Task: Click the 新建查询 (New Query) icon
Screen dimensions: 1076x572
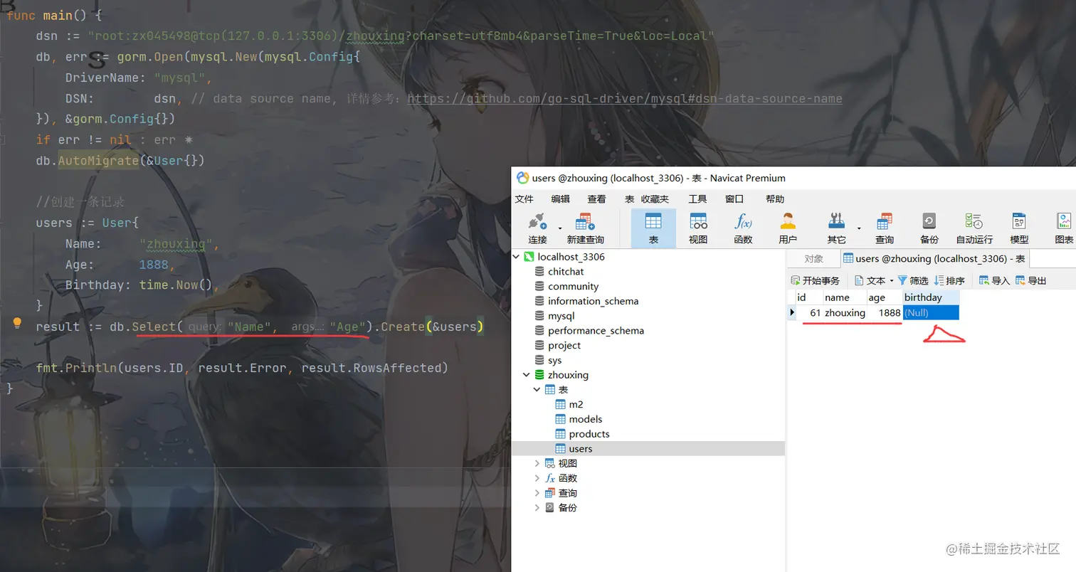Action: coord(585,228)
